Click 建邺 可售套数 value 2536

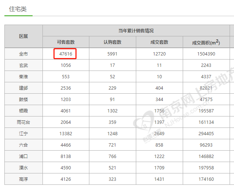point(66,88)
